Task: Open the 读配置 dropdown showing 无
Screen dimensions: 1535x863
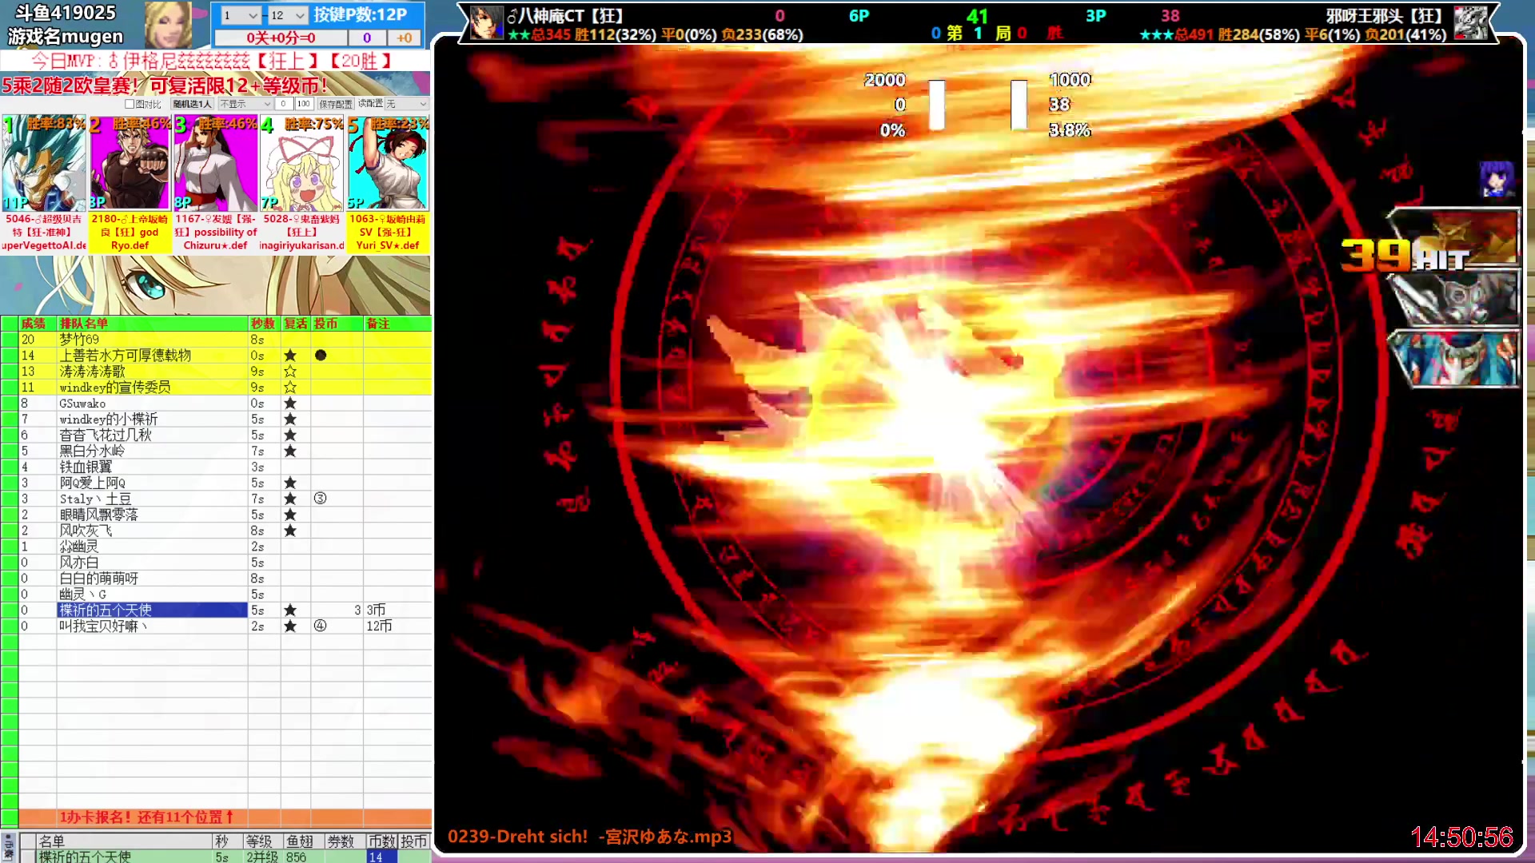Action: tap(406, 104)
